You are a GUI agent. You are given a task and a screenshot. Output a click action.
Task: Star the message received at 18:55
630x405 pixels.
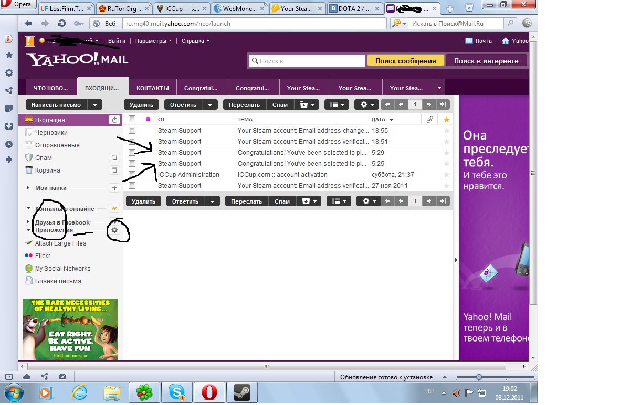pyautogui.click(x=447, y=130)
